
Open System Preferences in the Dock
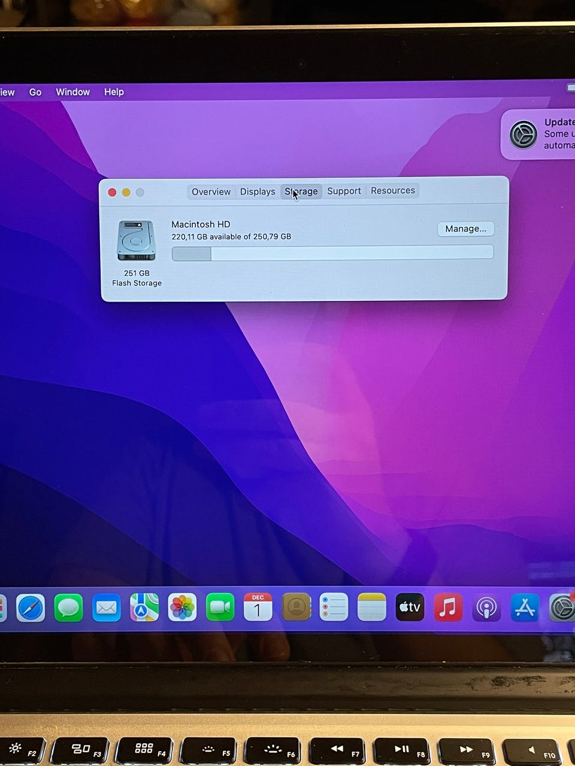pos(562,608)
